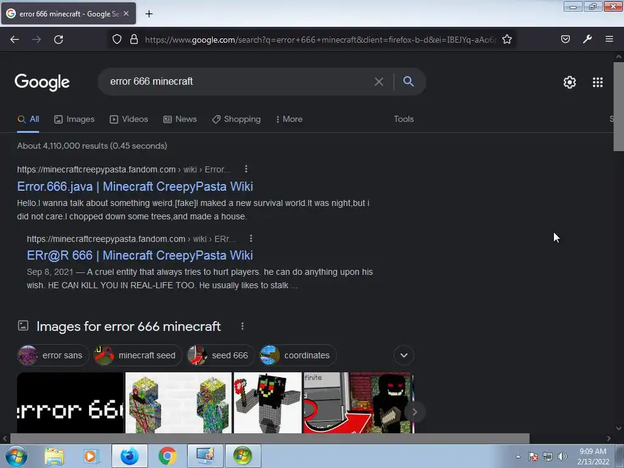Open options dots beside Images heading
624x468 pixels.
[243, 327]
